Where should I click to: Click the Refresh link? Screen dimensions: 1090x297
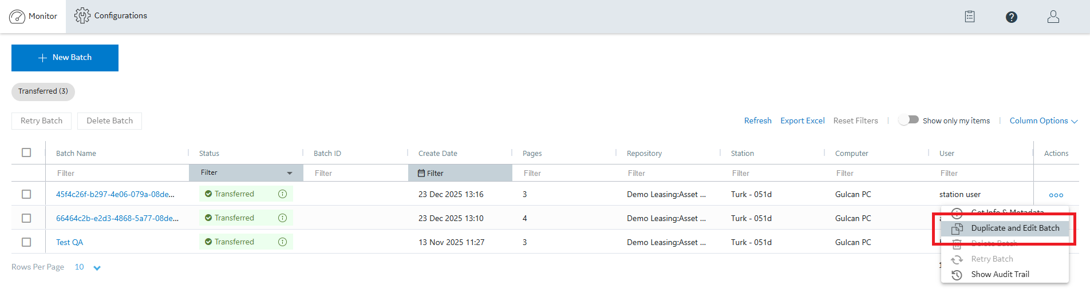[x=757, y=121]
